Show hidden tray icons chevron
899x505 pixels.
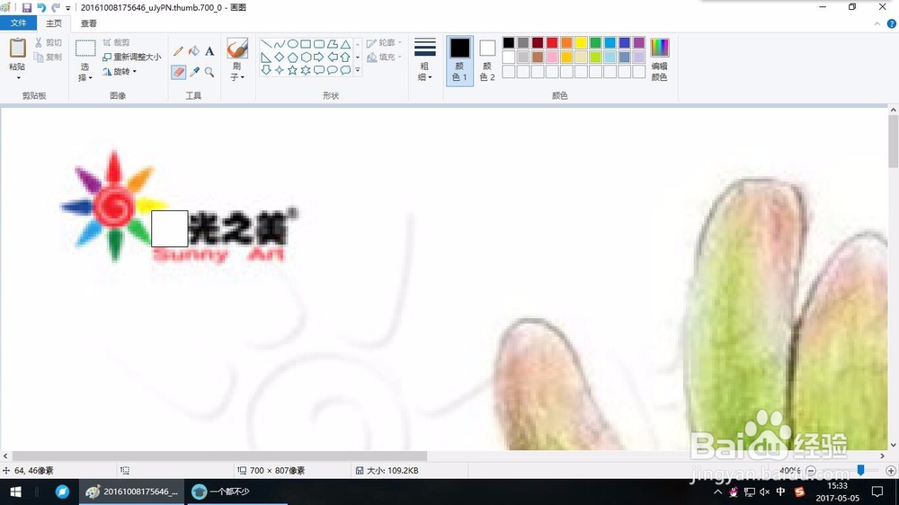tap(717, 492)
